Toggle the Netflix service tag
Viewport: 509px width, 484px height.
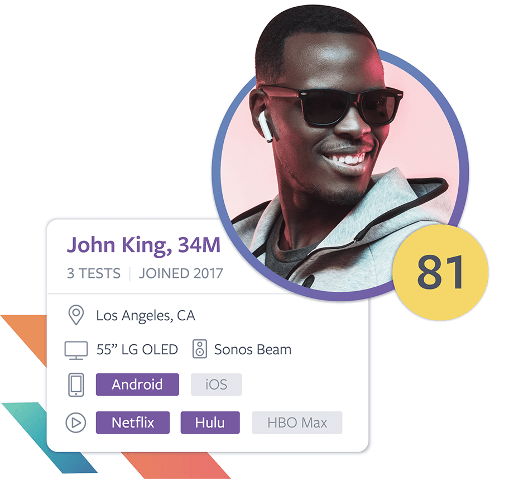pos(133,423)
